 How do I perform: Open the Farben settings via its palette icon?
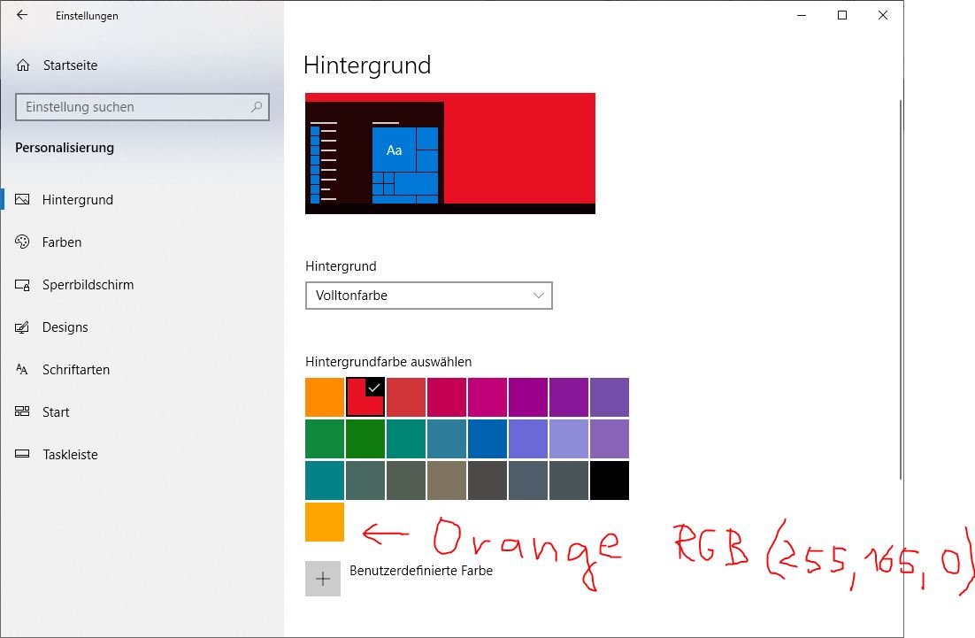(22, 242)
